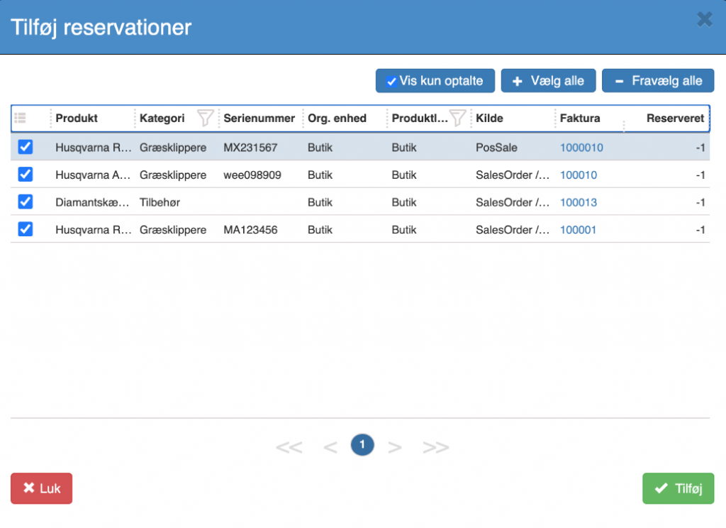This screenshot has width=726, height=528.
Task: Toggle the Vis kun optalte checkbox
Action: (x=391, y=82)
